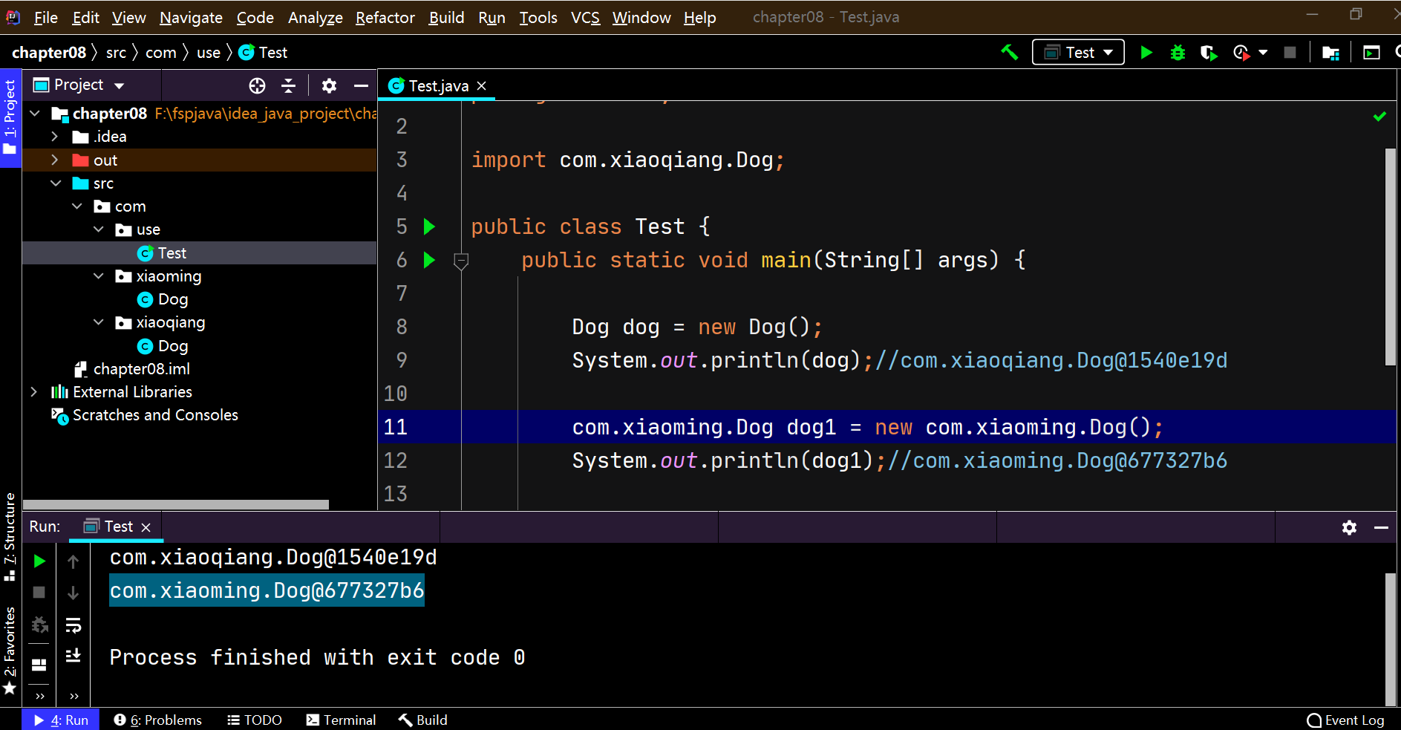Rerun Test in the Run panel
Image resolution: width=1401 pixels, height=730 pixels.
[39, 561]
